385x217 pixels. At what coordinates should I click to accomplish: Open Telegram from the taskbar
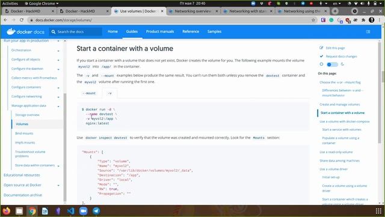tap(96, 211)
